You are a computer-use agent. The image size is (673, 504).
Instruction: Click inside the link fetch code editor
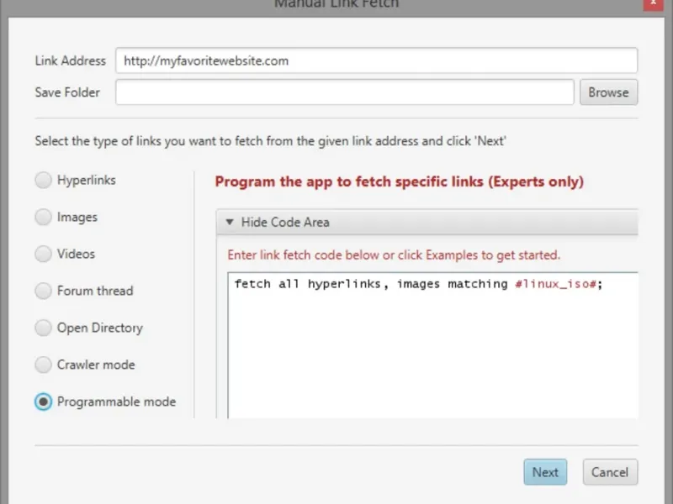(432, 345)
